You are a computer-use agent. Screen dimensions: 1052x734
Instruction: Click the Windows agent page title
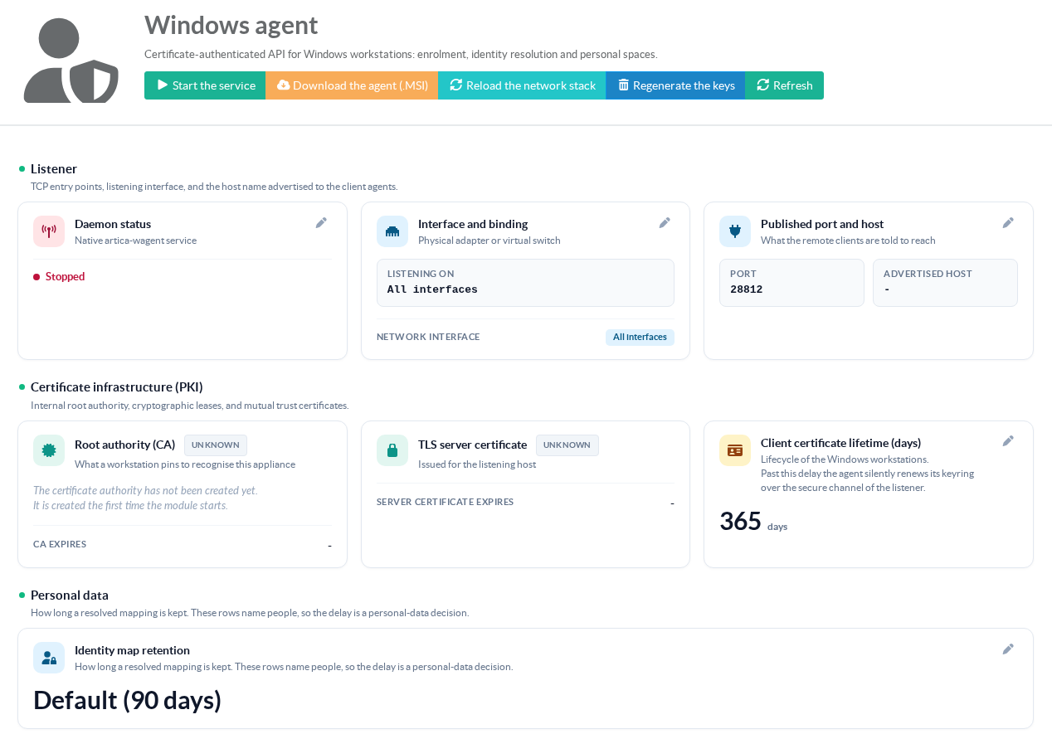tap(231, 25)
